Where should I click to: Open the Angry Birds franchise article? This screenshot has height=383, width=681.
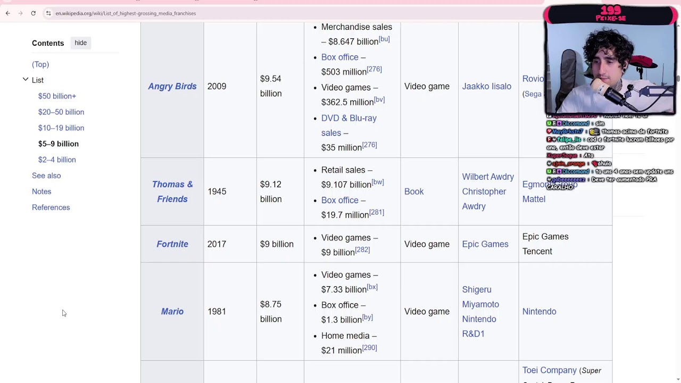[x=172, y=86]
